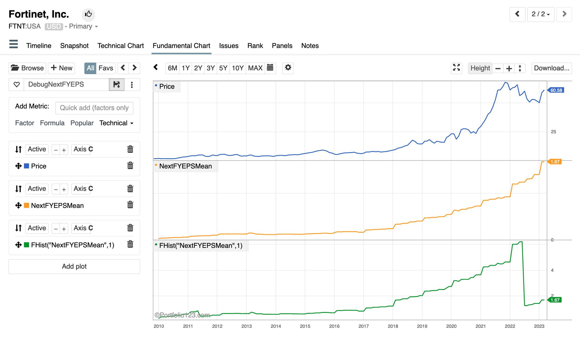This screenshot has width=580, height=339.
Task: Click the vertical resize Height arrow icon
Action: (x=520, y=68)
